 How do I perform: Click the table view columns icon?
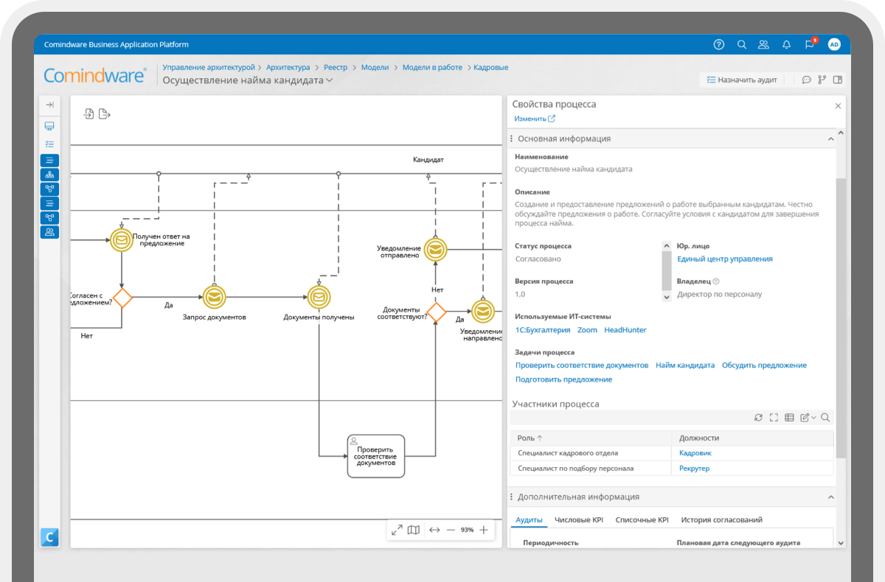pyautogui.click(x=789, y=418)
